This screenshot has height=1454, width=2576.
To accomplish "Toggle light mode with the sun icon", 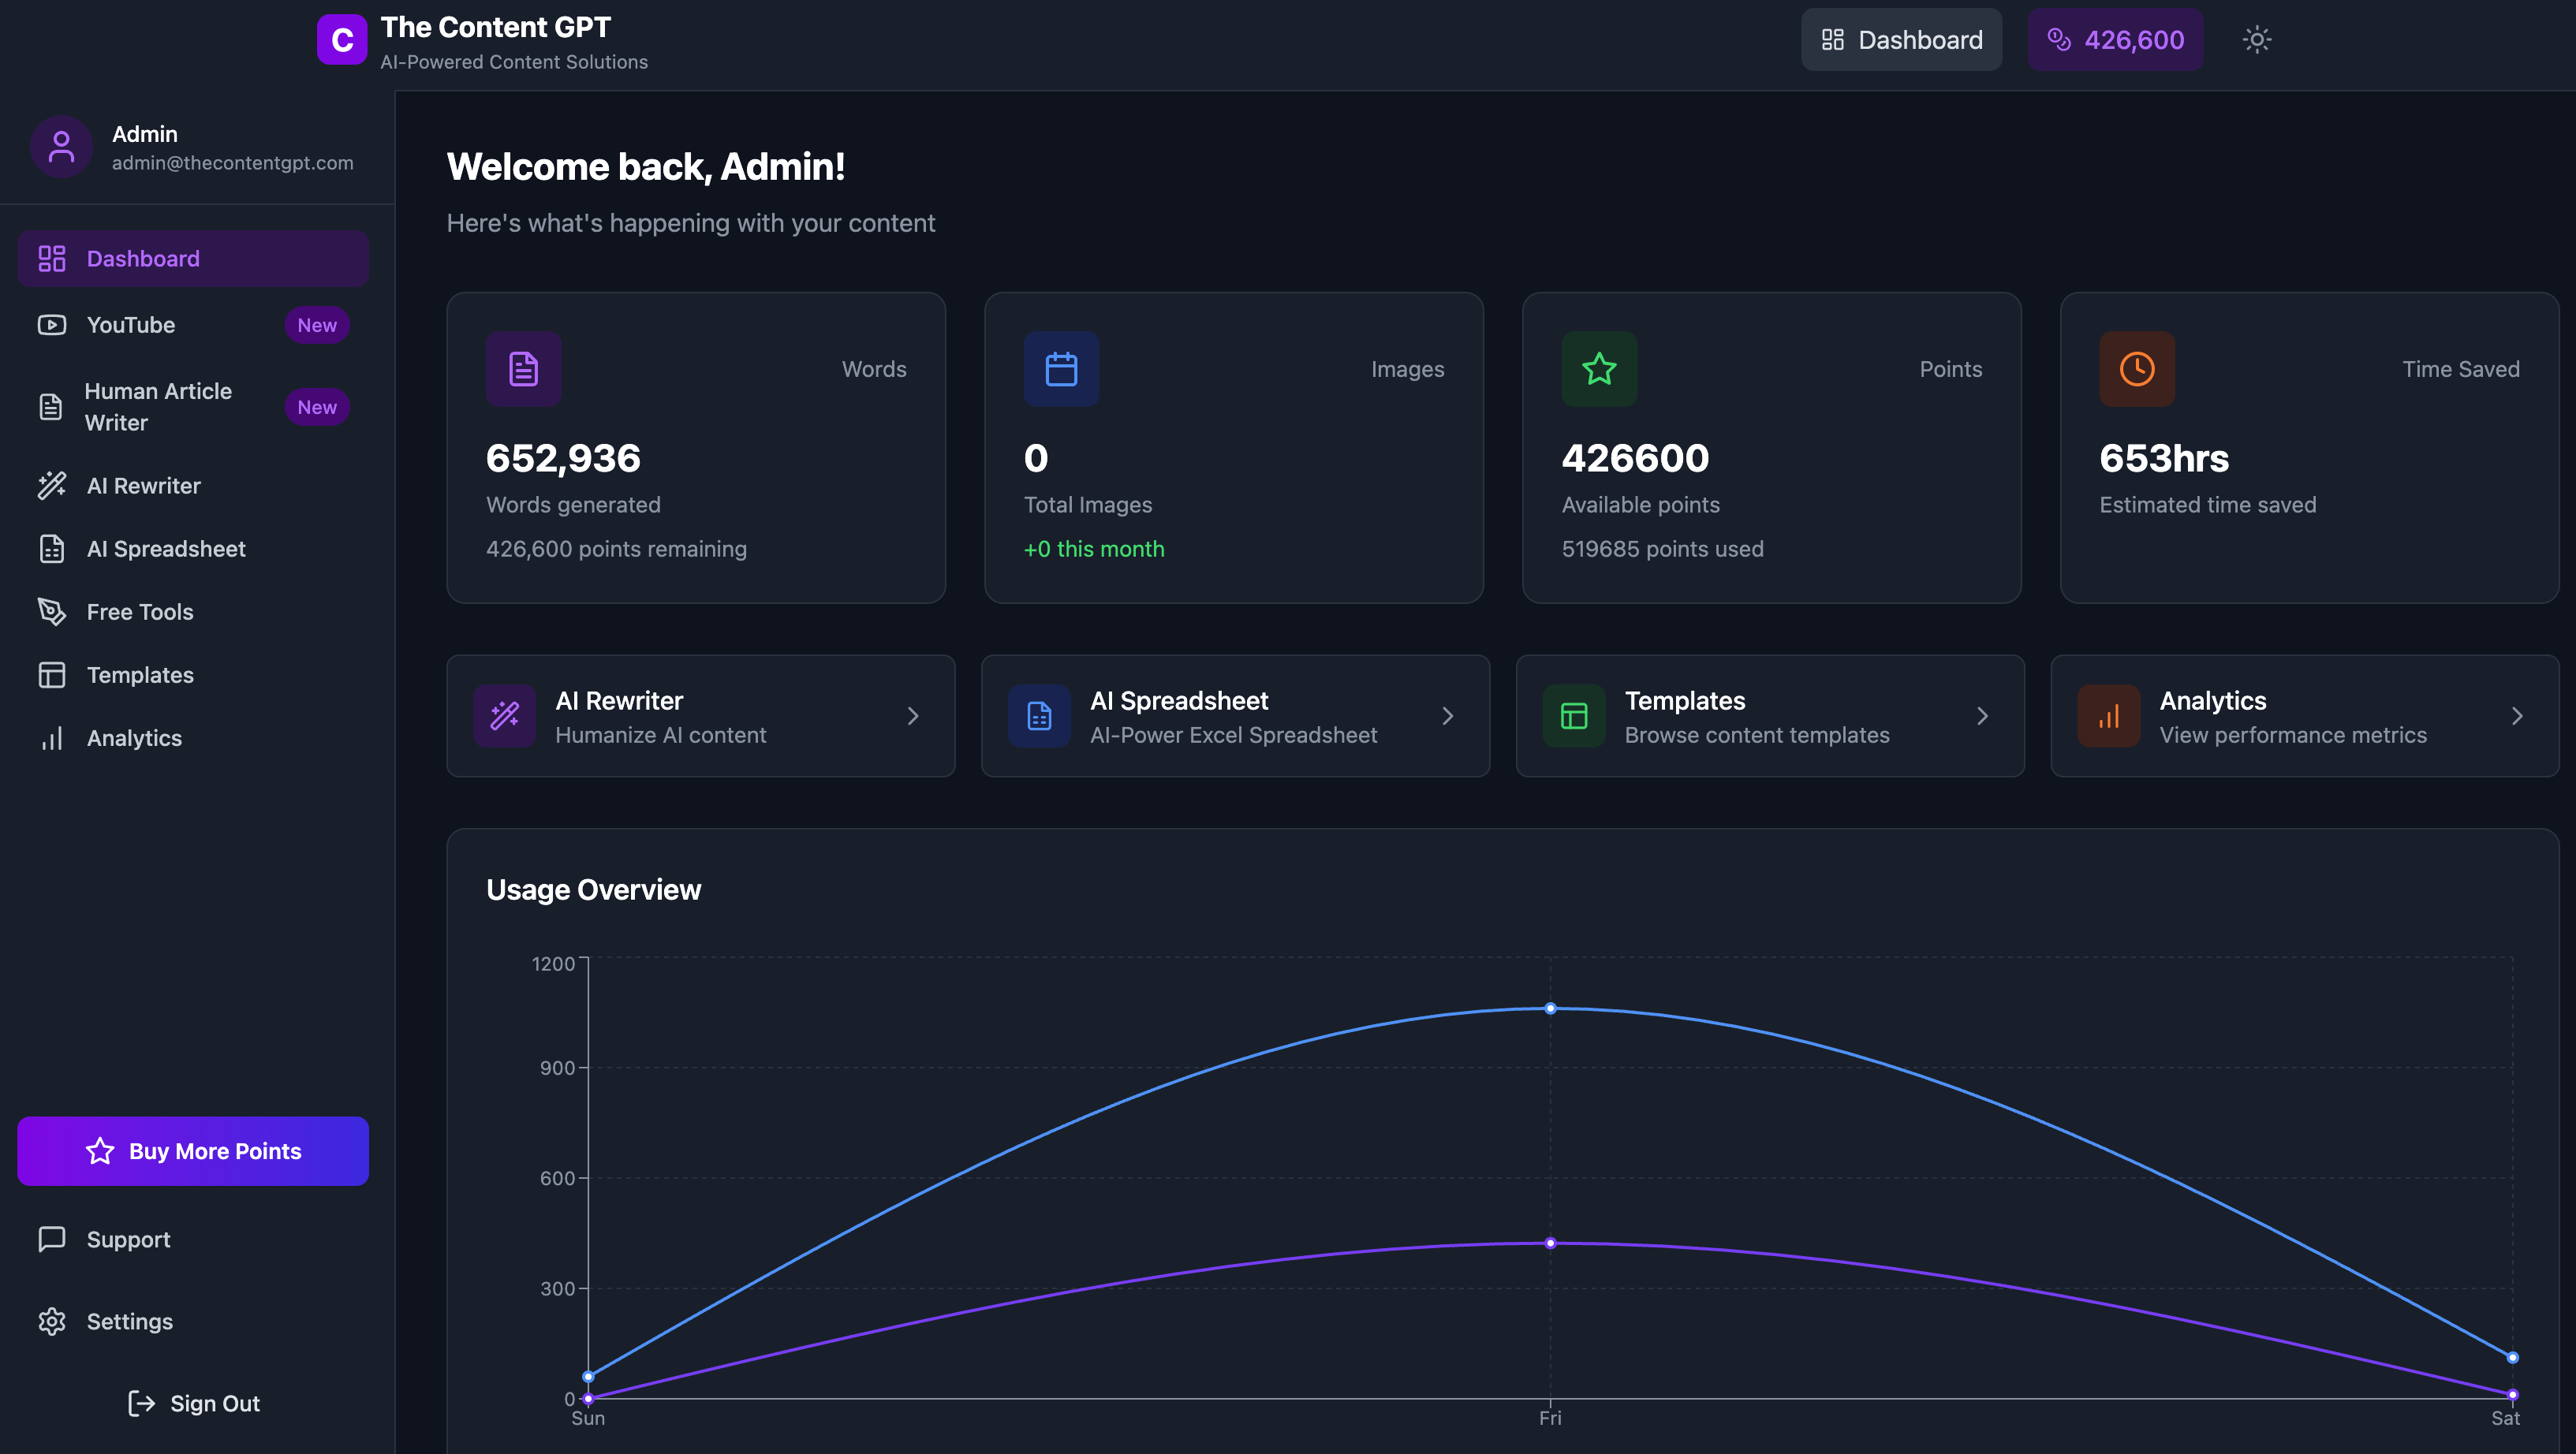I will coord(2256,40).
